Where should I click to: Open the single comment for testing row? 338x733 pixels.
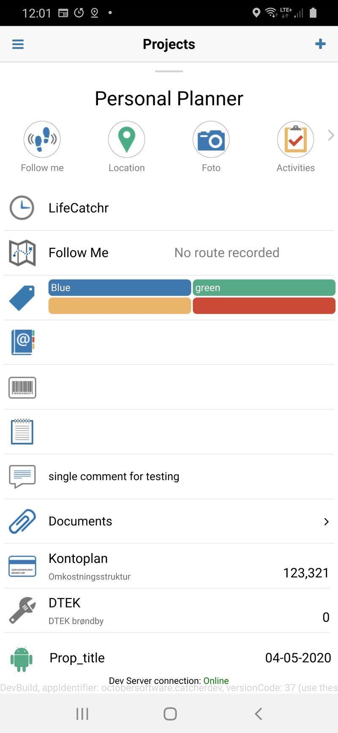pos(169,477)
